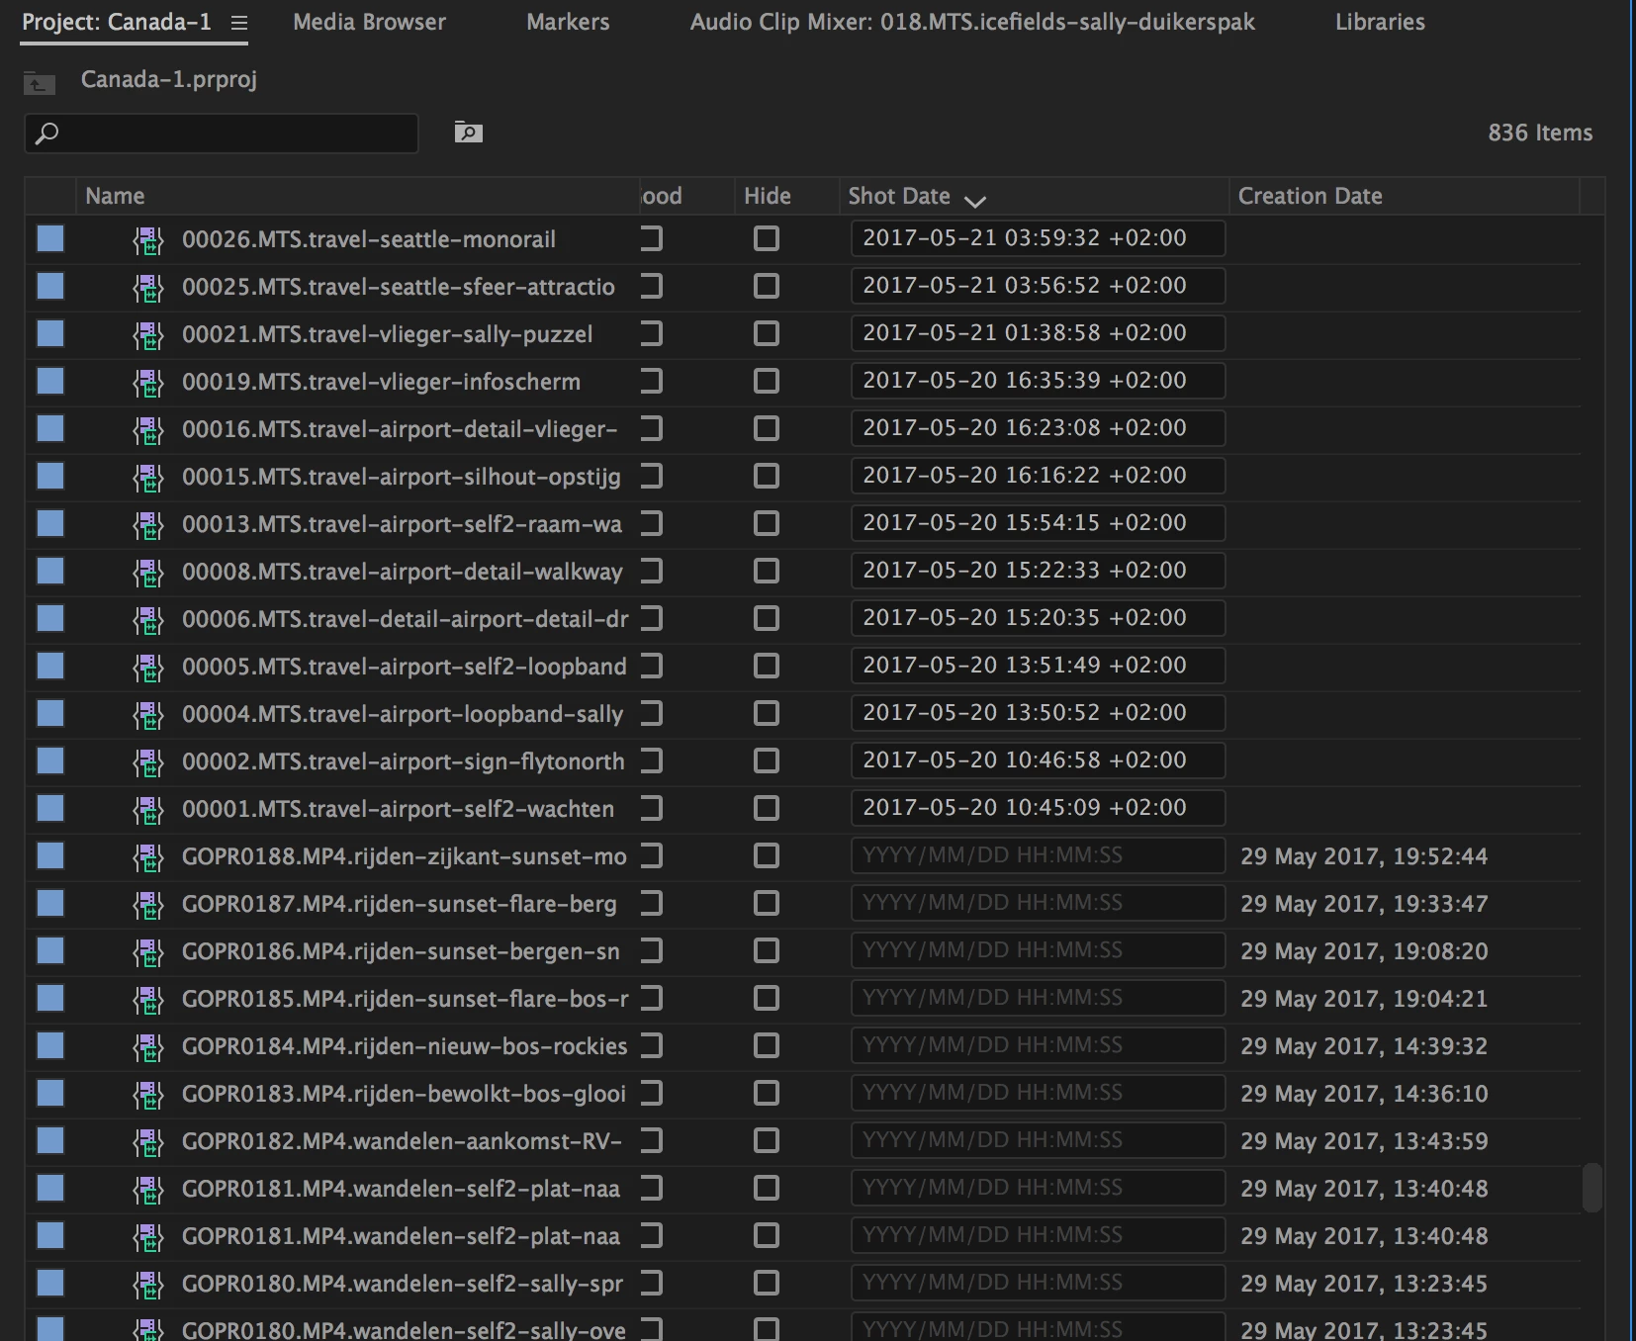Viewport: 1636px width, 1341px height.
Task: Open the Audio Clip Mixer tab
Action: click(972, 22)
